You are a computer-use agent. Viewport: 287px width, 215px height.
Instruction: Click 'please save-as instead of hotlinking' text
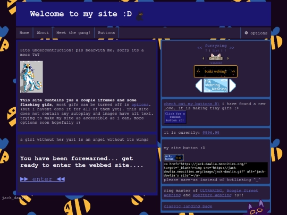tap(212, 180)
